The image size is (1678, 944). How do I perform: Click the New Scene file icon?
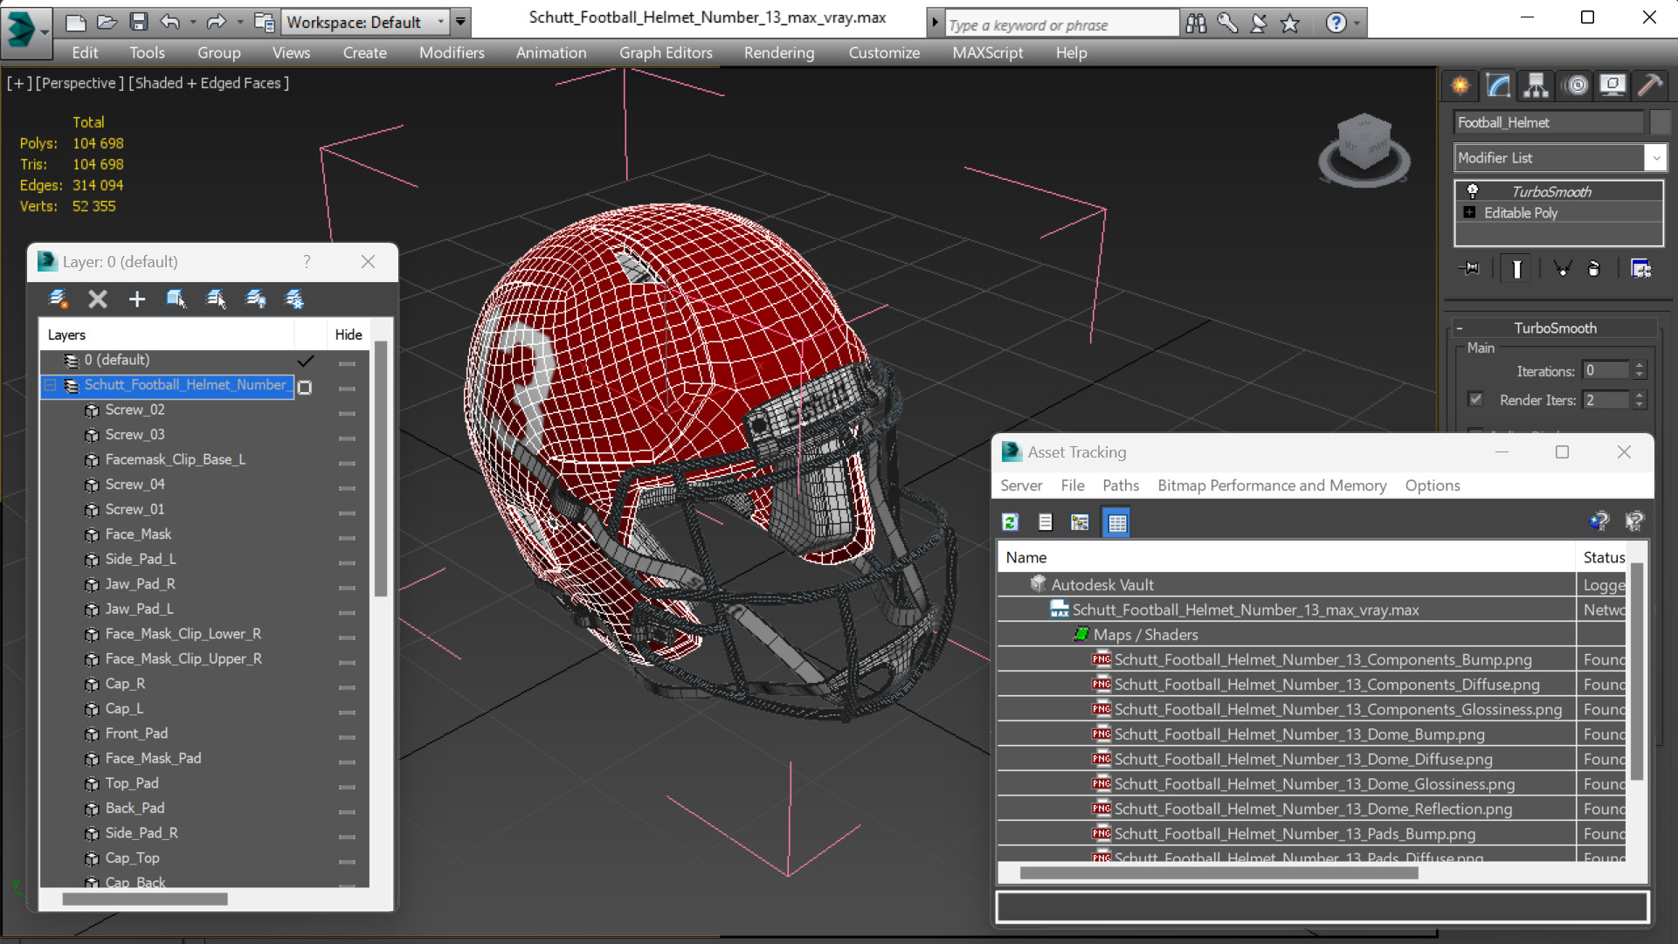75,22
